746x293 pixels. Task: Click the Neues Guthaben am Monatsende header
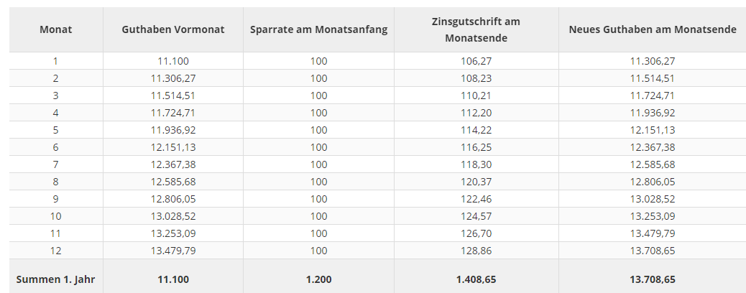[653, 29]
